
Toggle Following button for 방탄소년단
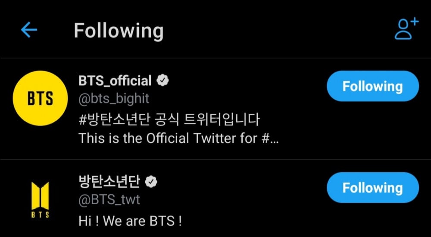pyautogui.click(x=372, y=188)
